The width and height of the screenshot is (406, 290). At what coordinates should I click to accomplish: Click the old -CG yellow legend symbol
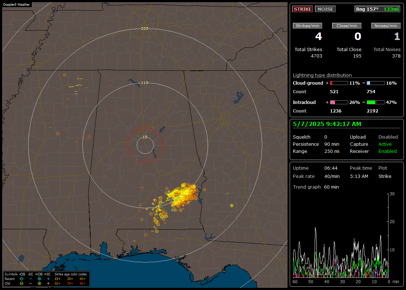pyautogui.click(x=21, y=284)
